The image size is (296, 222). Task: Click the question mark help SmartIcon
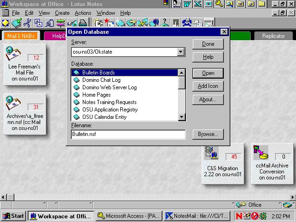(x=165, y=23)
